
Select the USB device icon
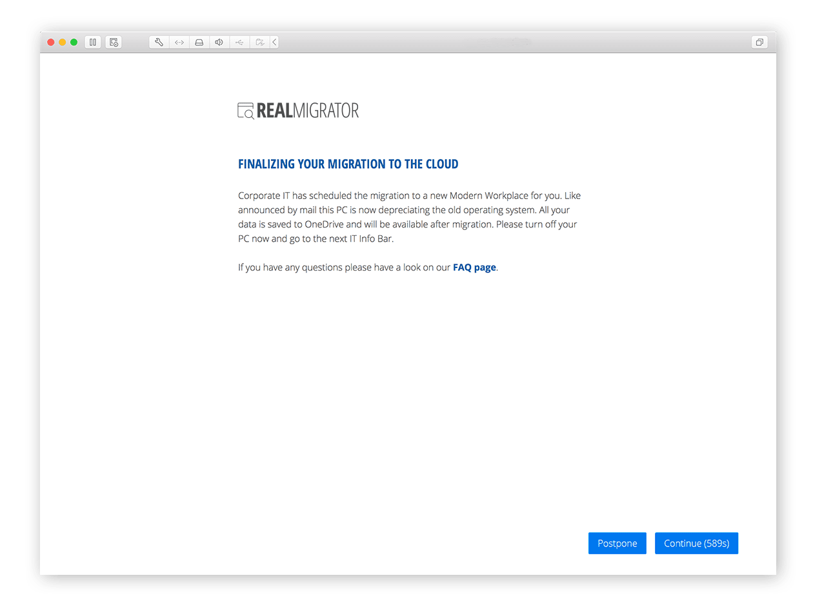coord(239,42)
